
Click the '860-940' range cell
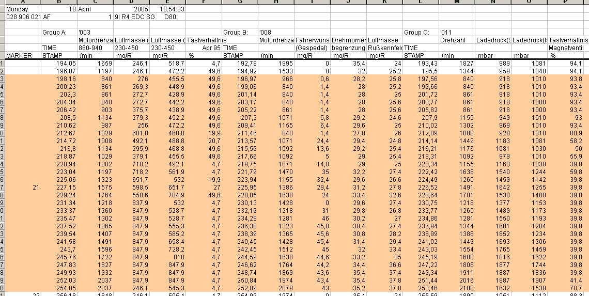click(x=95, y=48)
